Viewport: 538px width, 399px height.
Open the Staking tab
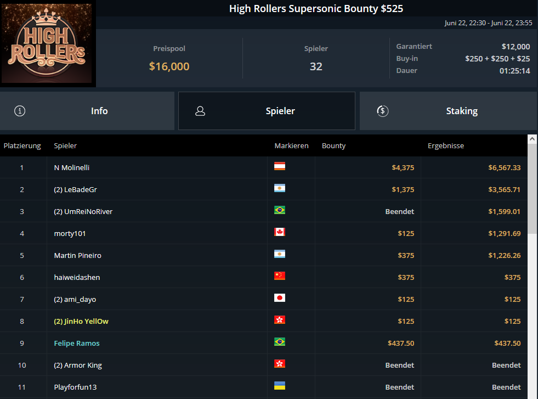[x=449, y=110]
